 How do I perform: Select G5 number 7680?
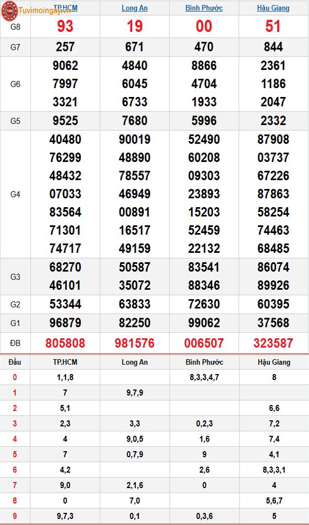point(134,121)
